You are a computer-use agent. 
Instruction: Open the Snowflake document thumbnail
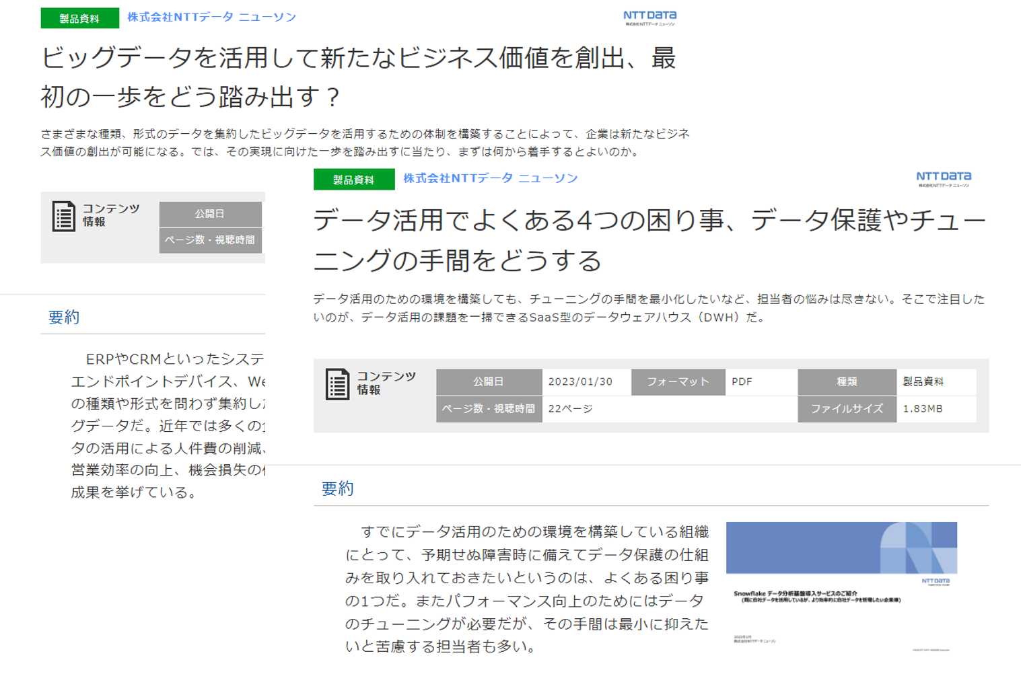(x=841, y=587)
